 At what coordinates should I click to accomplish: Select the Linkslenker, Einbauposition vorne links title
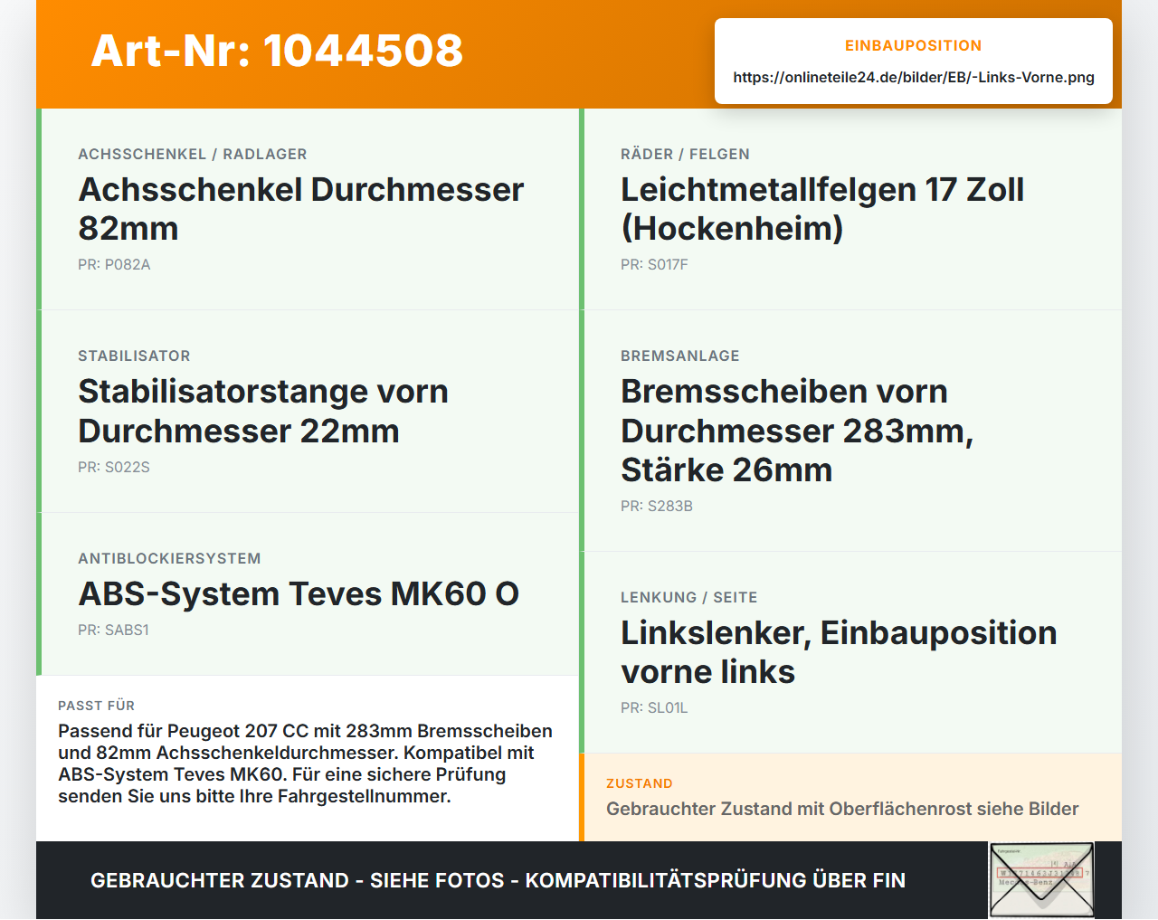[839, 652]
